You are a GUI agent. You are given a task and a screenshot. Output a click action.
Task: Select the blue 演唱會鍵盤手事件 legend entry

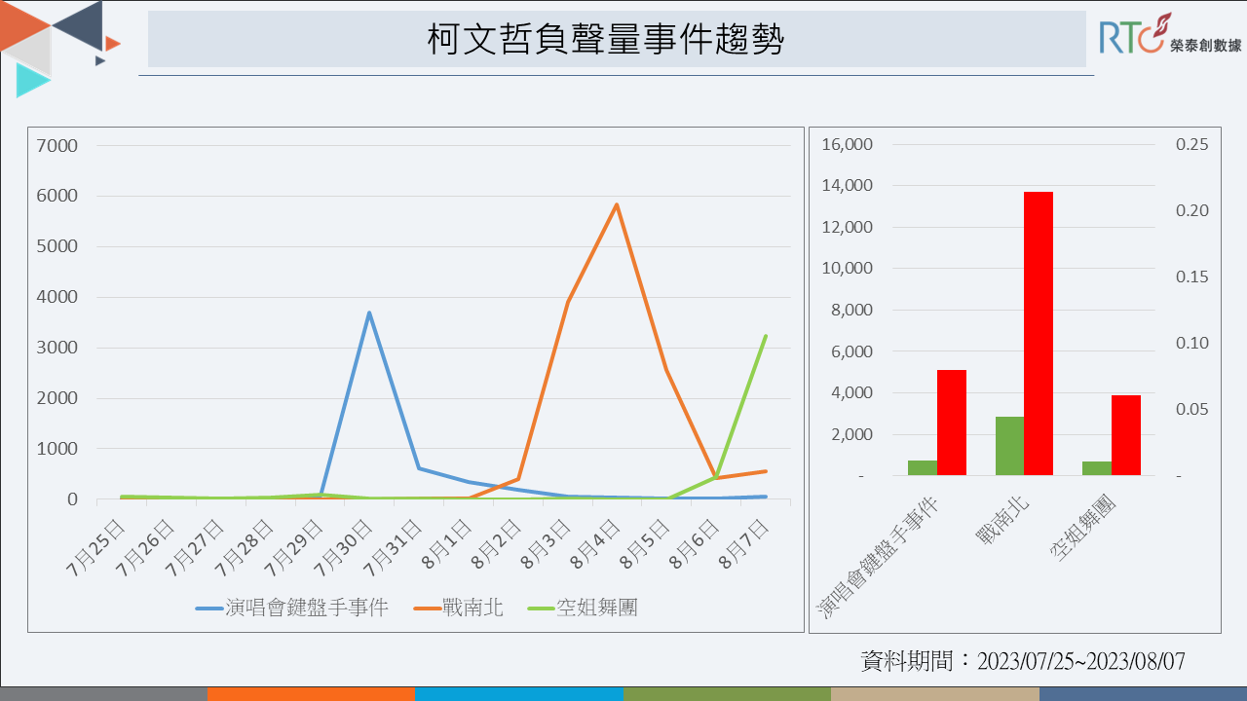tap(292, 609)
